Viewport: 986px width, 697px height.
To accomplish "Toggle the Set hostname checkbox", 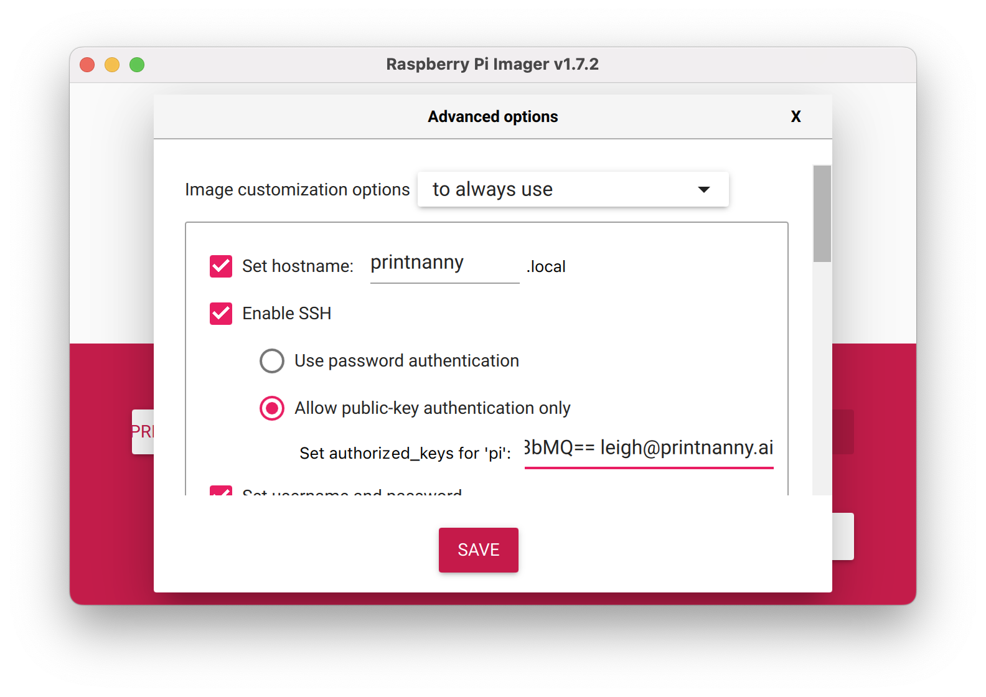I will pyautogui.click(x=221, y=266).
